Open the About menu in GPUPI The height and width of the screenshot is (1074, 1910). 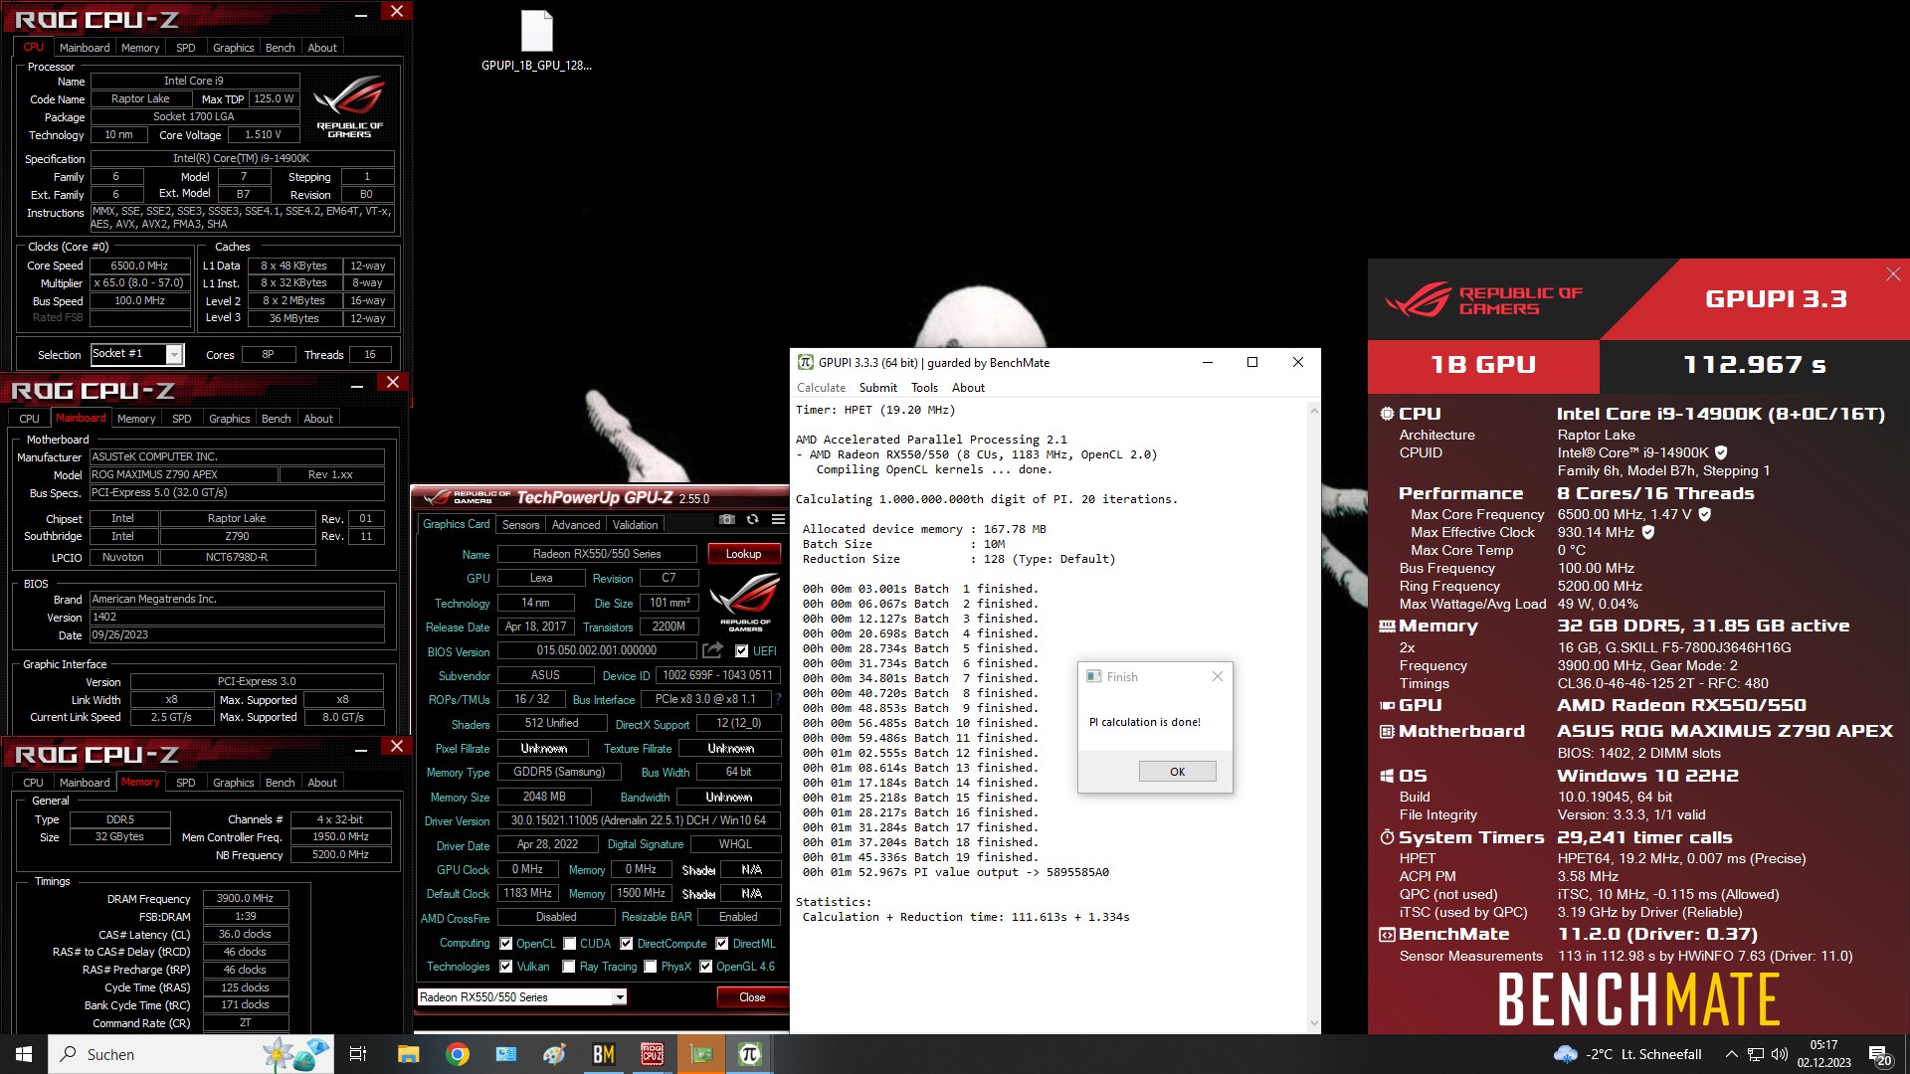968,388
